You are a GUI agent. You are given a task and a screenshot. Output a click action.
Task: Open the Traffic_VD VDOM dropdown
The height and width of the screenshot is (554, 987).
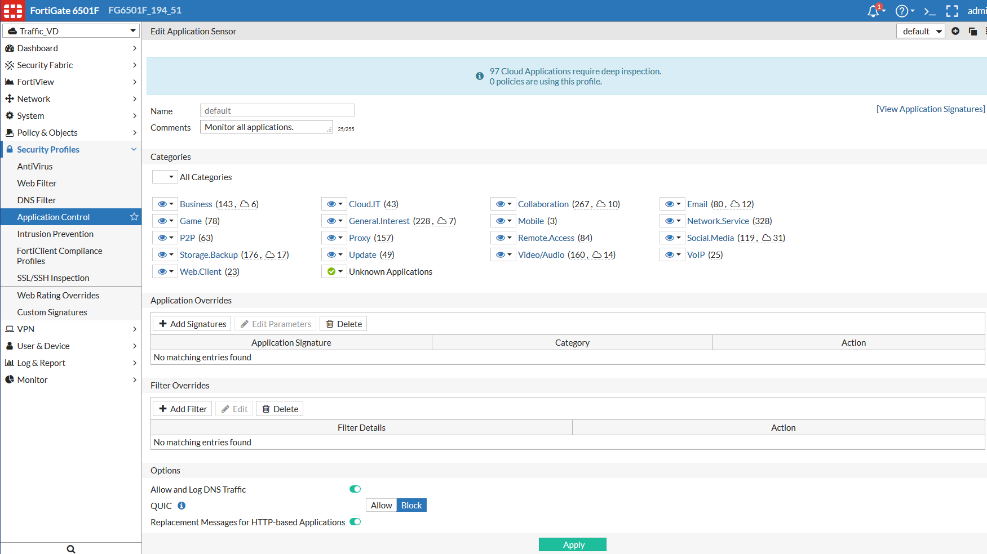pyautogui.click(x=71, y=31)
